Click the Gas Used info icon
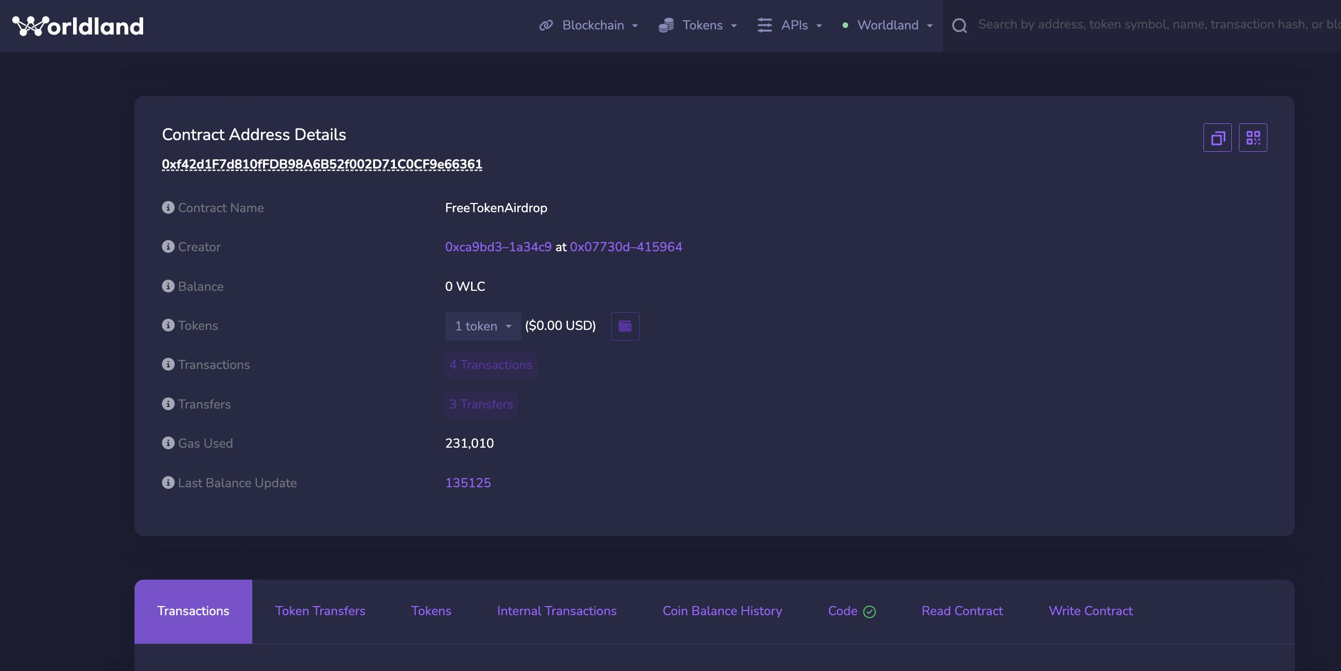 [167, 443]
